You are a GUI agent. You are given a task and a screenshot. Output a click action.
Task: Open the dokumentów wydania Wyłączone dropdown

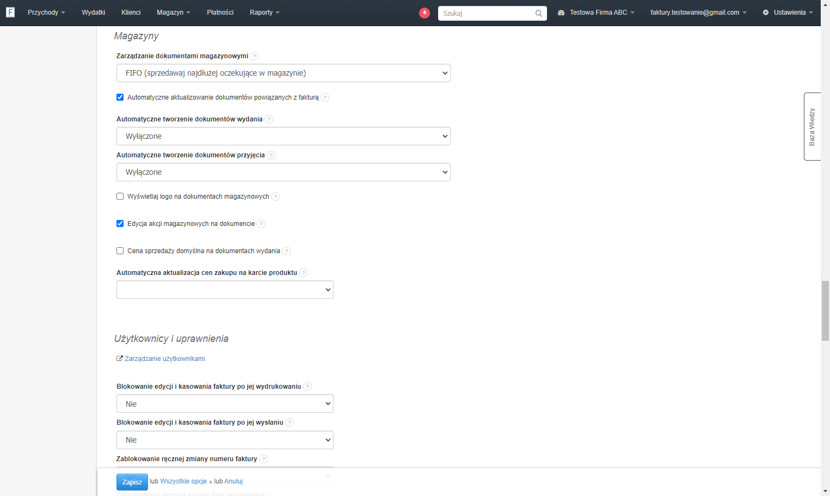tap(284, 136)
